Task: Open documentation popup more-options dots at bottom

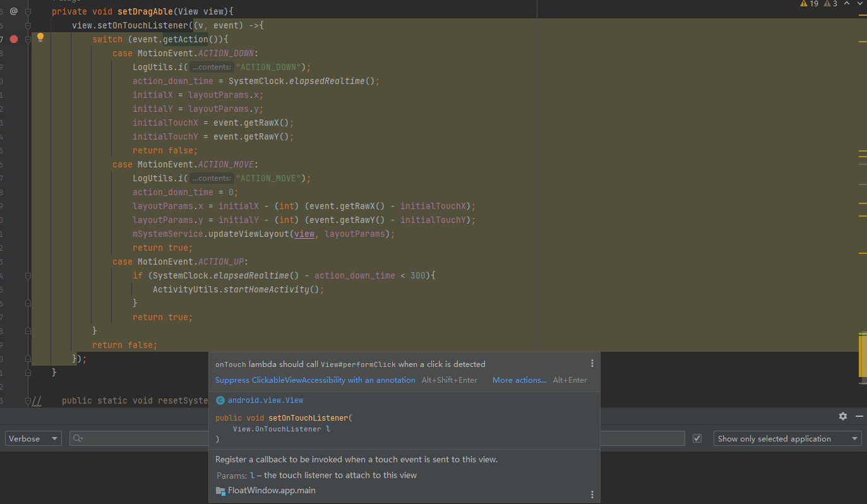Action: tap(592, 495)
